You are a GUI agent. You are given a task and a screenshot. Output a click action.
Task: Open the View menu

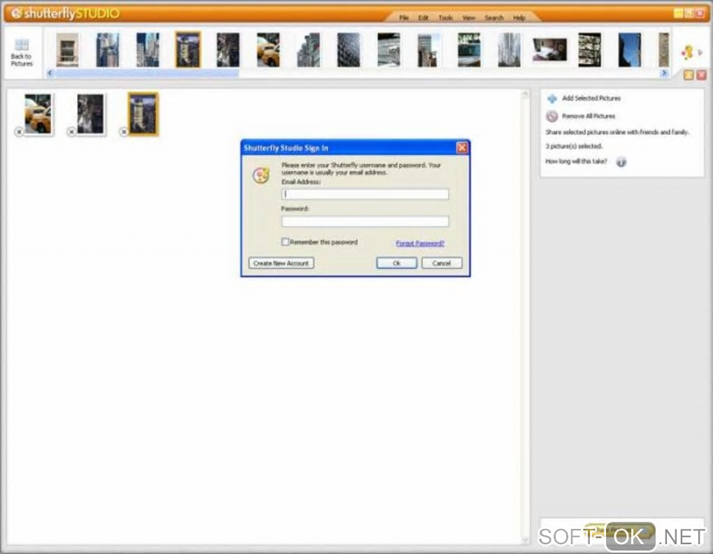point(468,17)
